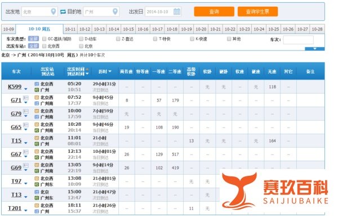
Task: Select 全部 for train type filter
Action: tap(33, 39)
